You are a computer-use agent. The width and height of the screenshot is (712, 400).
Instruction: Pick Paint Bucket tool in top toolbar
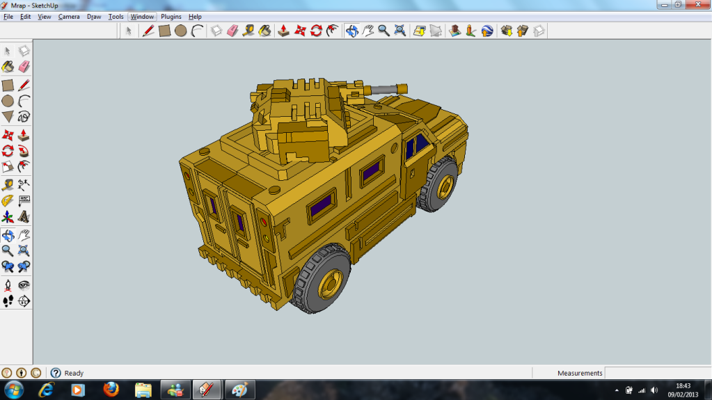pyautogui.click(x=264, y=31)
